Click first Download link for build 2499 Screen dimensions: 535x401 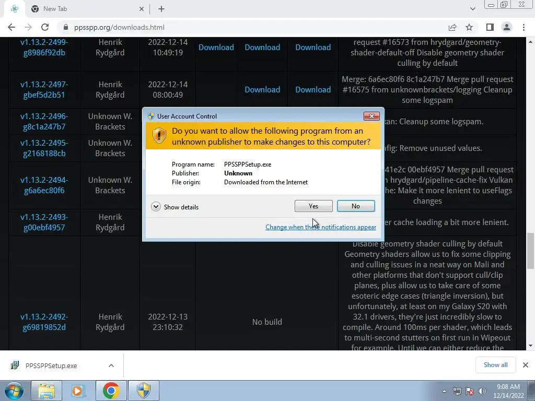[216, 48]
